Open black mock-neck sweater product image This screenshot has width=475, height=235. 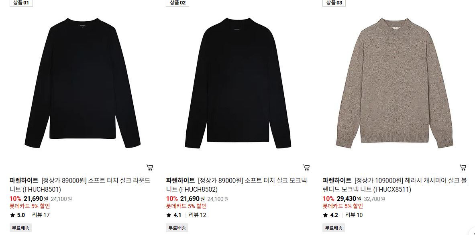click(x=238, y=83)
